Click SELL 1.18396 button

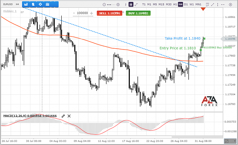109,13
